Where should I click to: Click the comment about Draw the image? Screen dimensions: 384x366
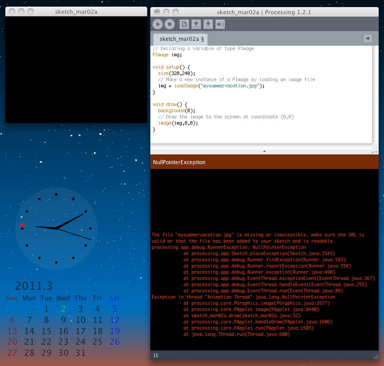tap(226, 117)
